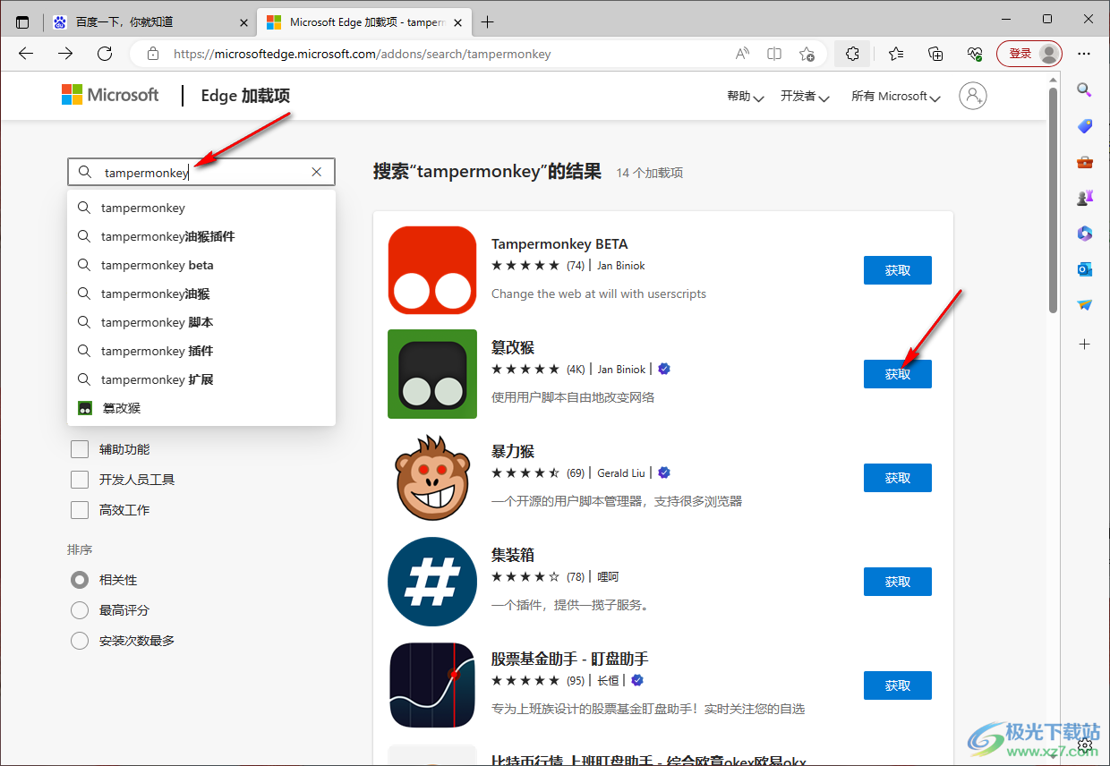
Task: Refresh the current page
Action: pos(105,54)
